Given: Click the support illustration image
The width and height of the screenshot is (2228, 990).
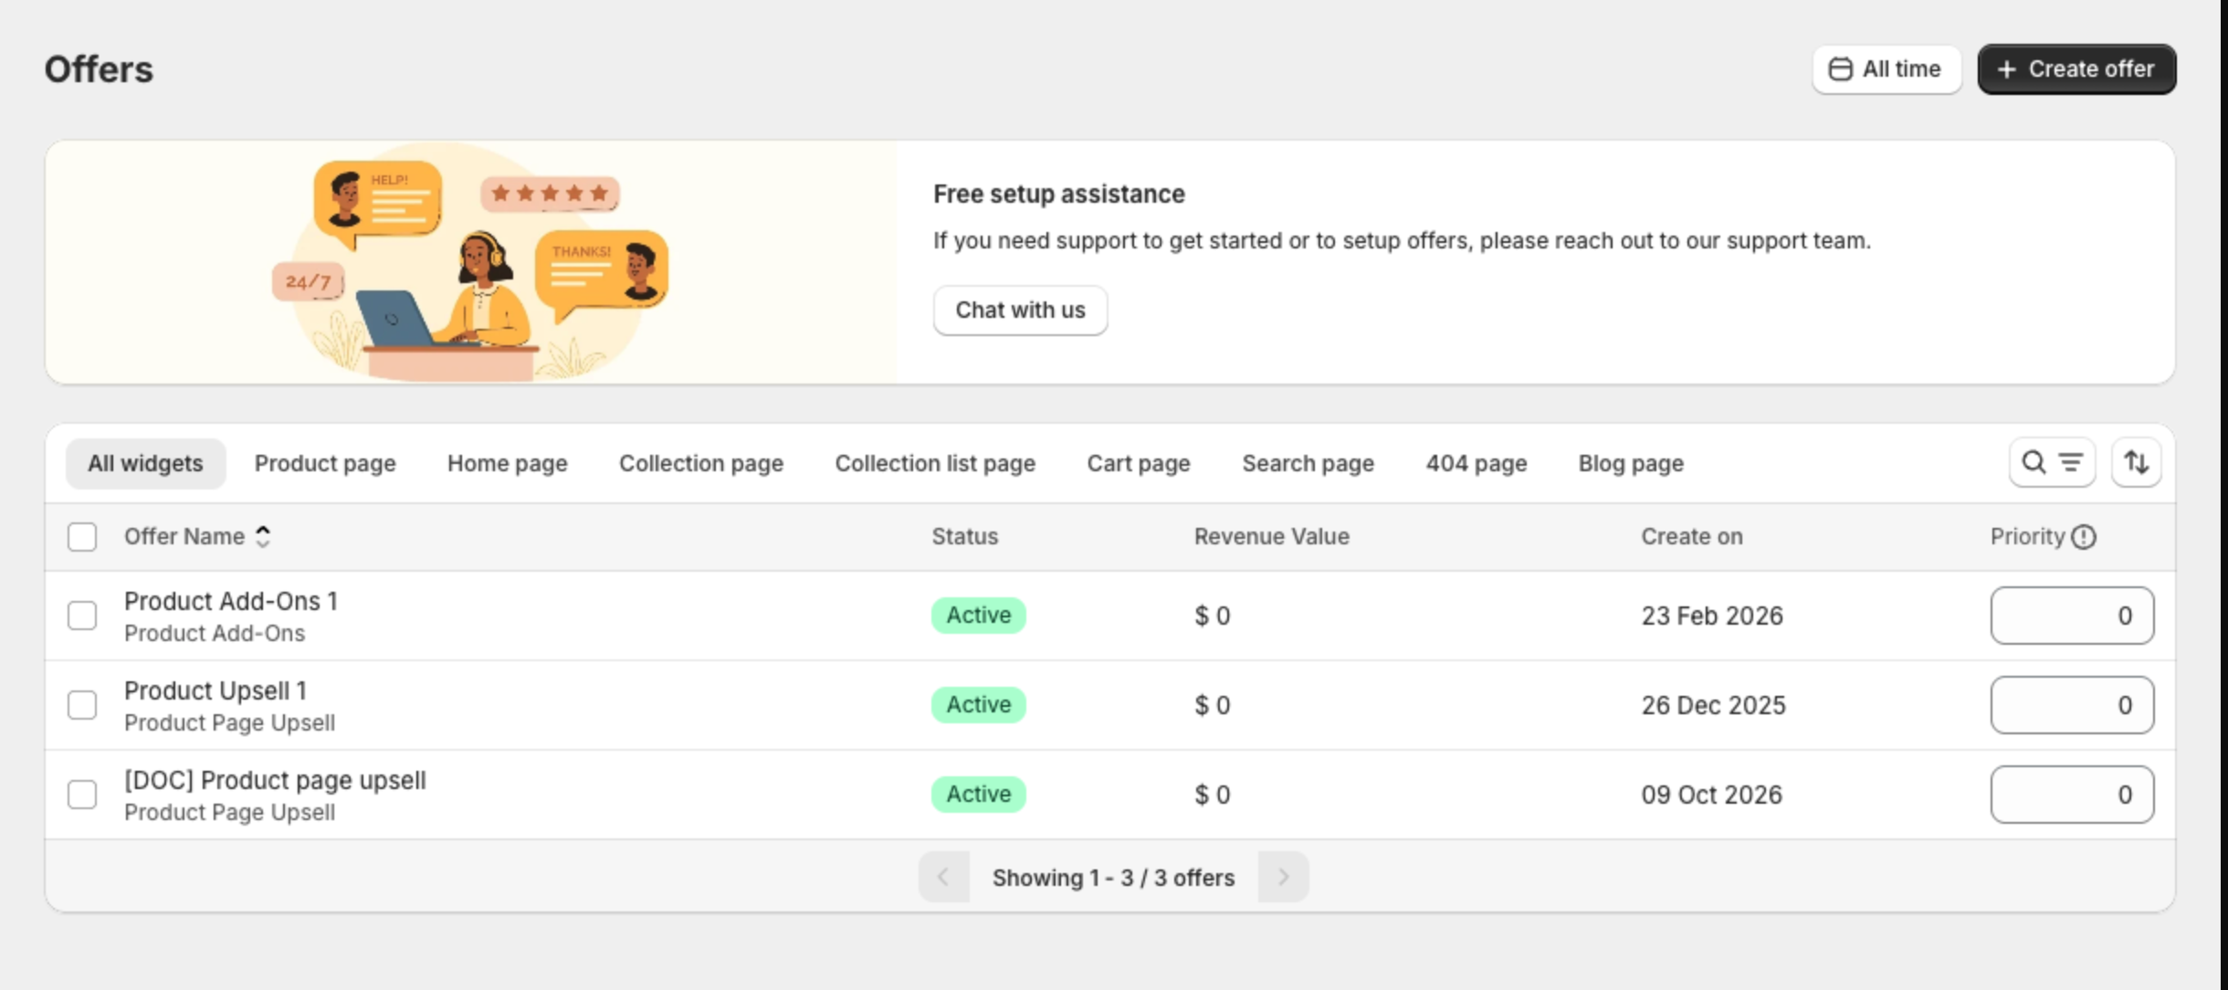Looking at the screenshot, I should pos(471,262).
